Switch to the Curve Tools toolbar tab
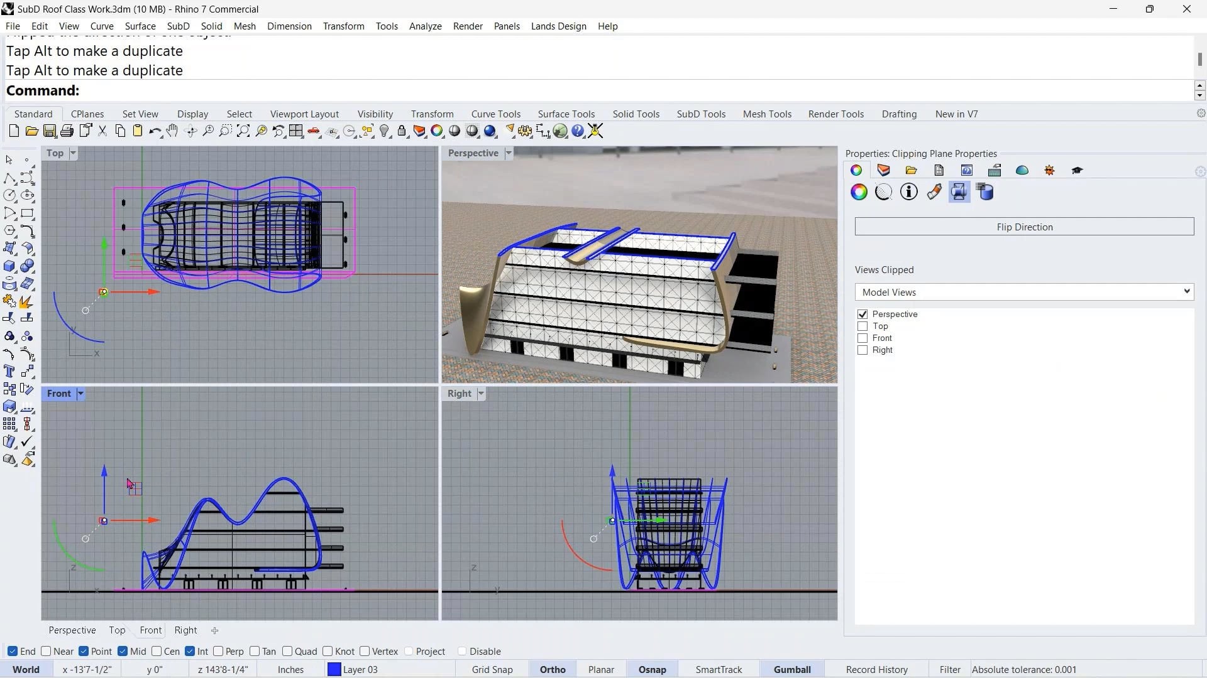This screenshot has width=1207, height=678. [x=495, y=114]
